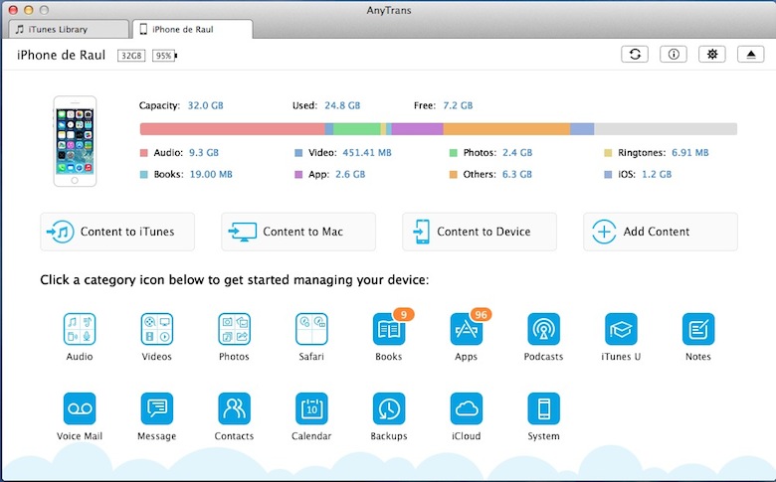Screen dimensions: 776x482
Task: Open the Contacts category
Action: point(234,408)
